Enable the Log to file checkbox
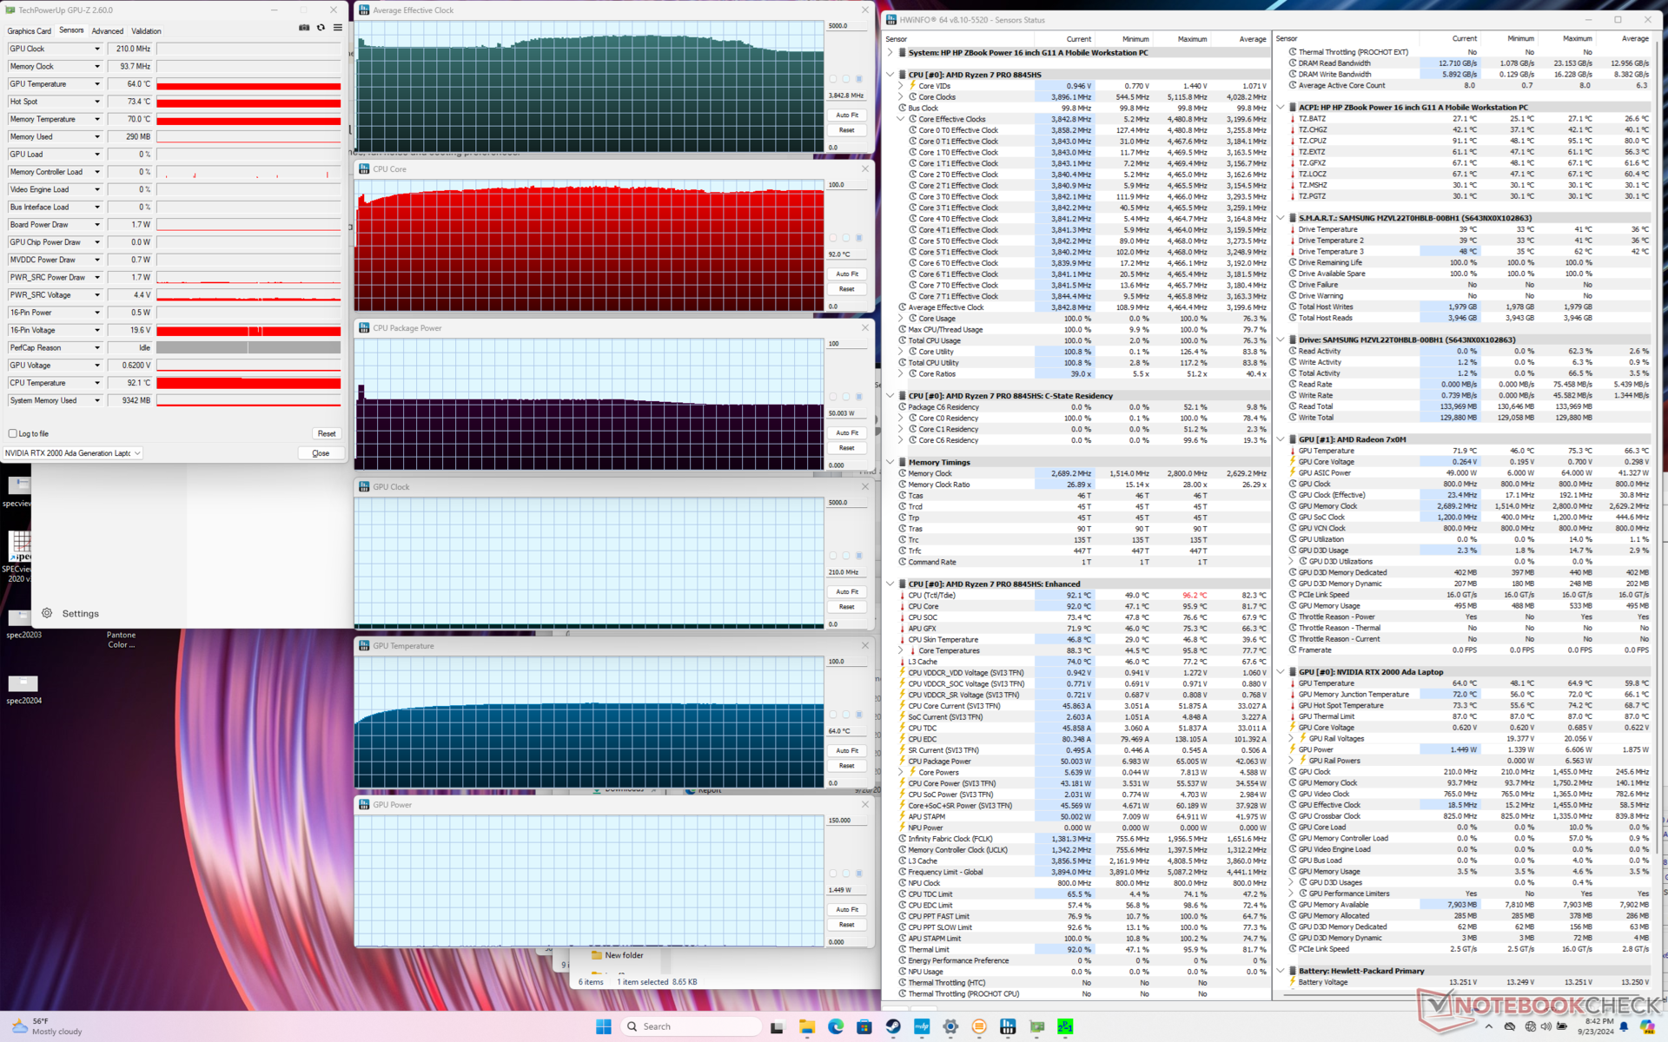The width and height of the screenshot is (1668, 1042). pyautogui.click(x=13, y=433)
